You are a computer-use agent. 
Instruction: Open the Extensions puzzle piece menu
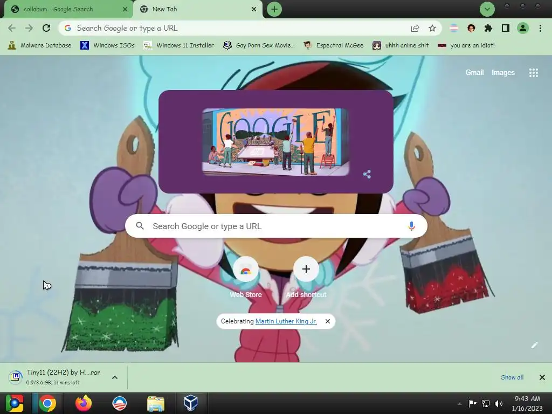tap(488, 28)
